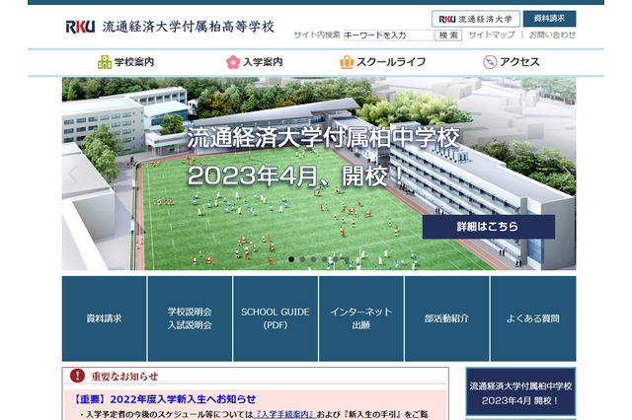This screenshot has width=632, height=420.
Task: Open the よくある質問 tile
Action: click(x=533, y=318)
